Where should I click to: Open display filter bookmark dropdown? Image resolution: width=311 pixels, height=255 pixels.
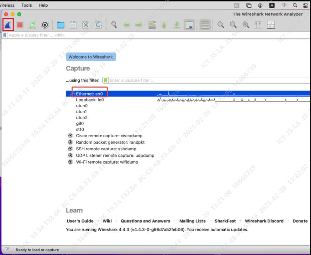click(x=5, y=35)
